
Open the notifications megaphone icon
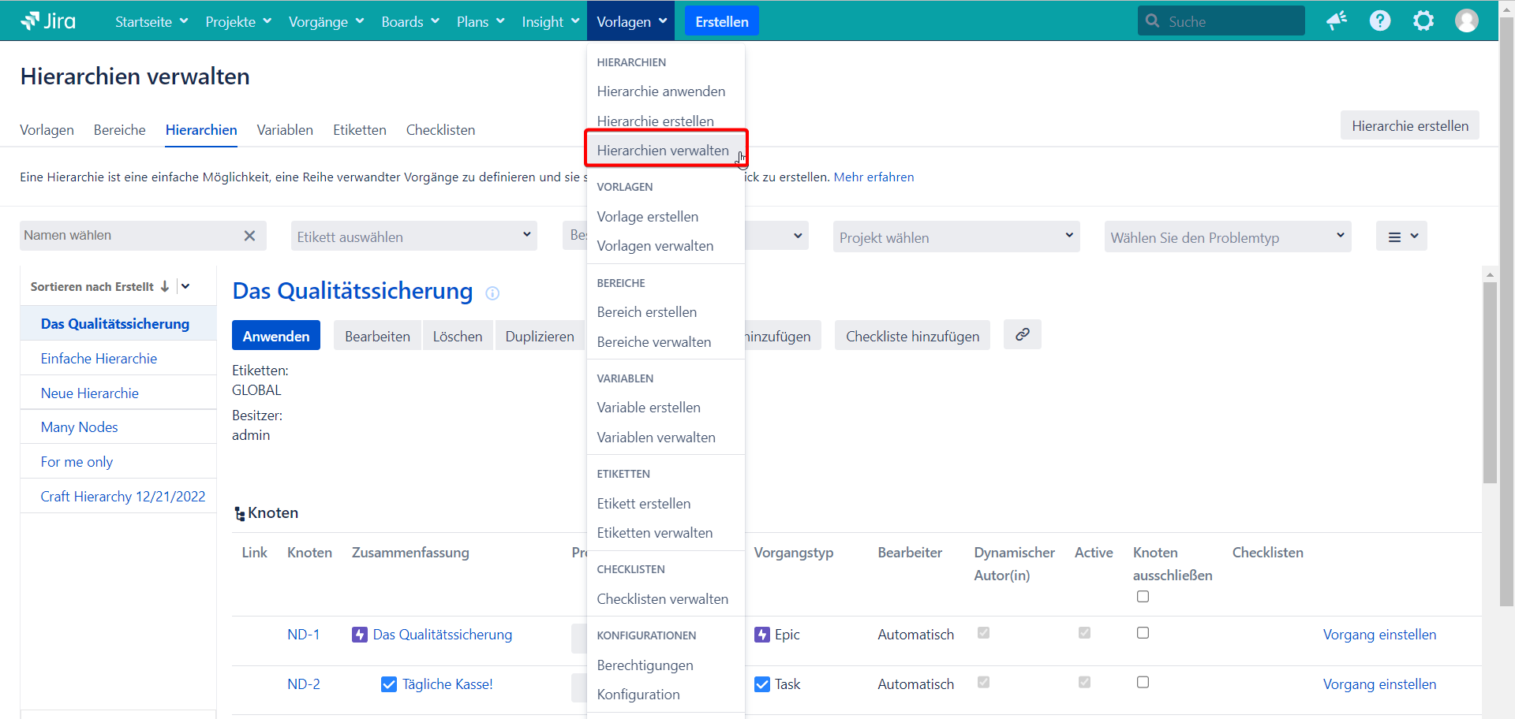1336,21
